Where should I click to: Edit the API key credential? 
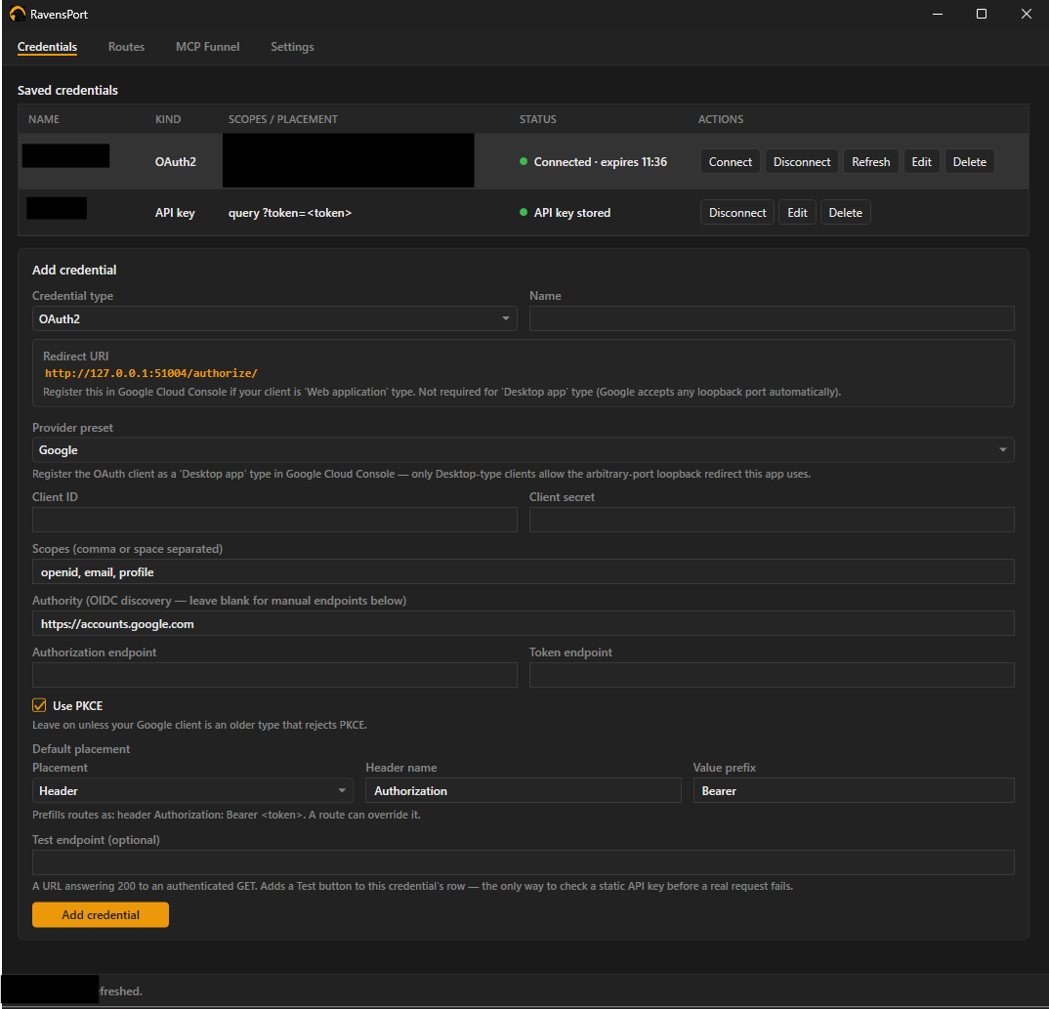click(797, 213)
